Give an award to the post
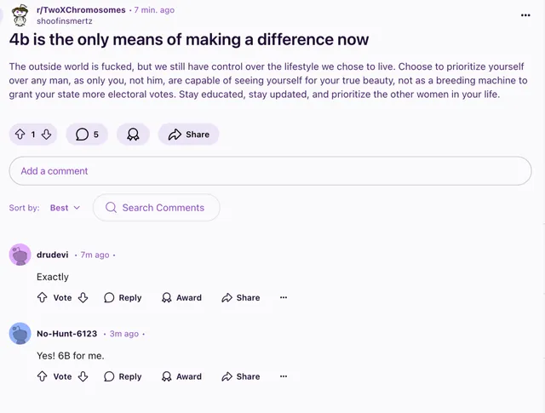Image resolution: width=545 pixels, height=413 pixels. point(133,134)
